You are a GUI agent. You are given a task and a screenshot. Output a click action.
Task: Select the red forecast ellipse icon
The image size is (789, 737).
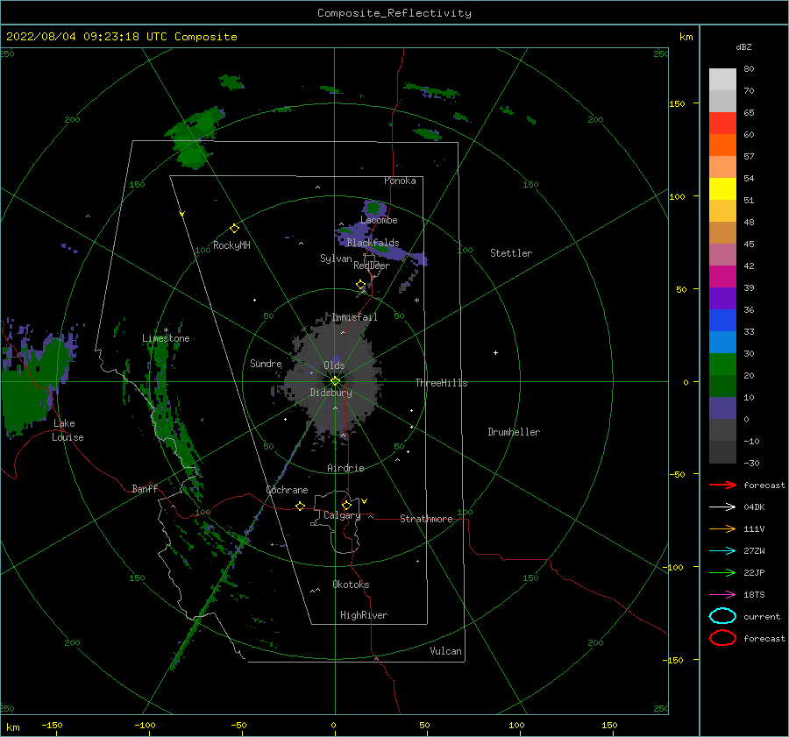[x=722, y=638]
